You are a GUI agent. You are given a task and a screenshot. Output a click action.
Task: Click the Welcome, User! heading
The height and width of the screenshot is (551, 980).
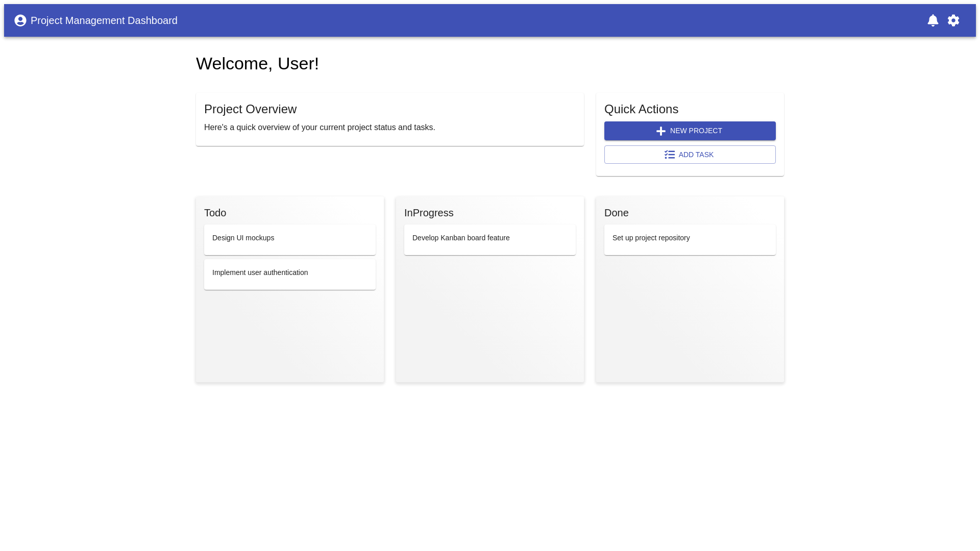pos(257,64)
